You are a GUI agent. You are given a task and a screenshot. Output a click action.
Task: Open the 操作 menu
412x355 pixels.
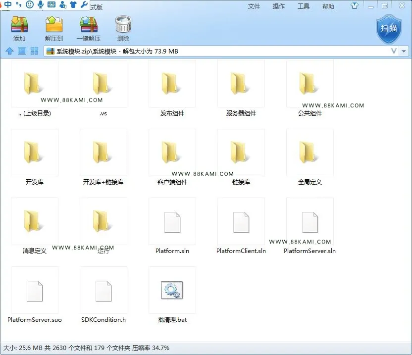tap(278, 6)
